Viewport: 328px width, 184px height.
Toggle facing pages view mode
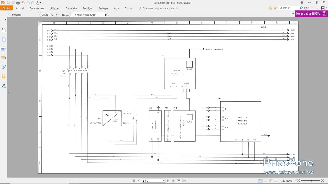[x=271, y=180]
